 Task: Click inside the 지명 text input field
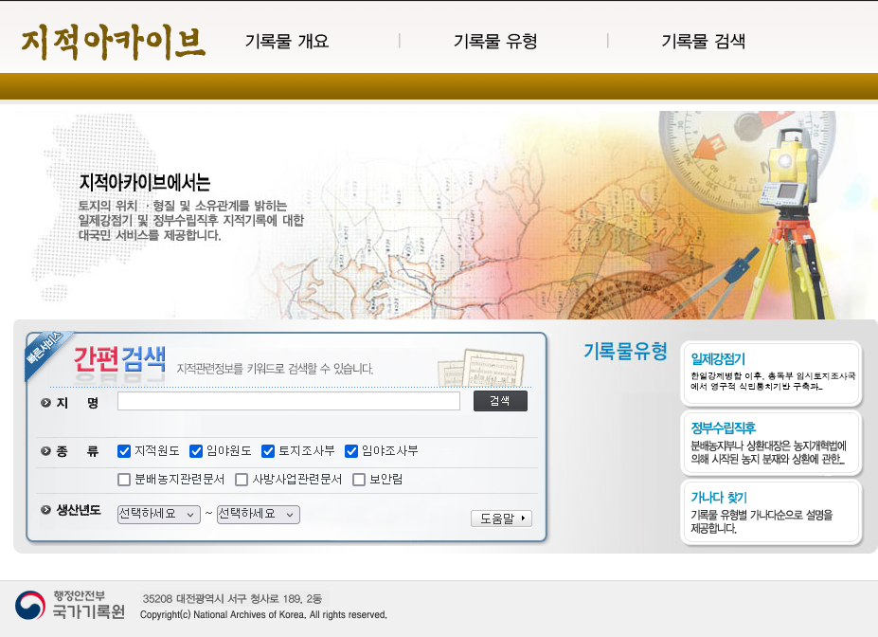(x=289, y=400)
